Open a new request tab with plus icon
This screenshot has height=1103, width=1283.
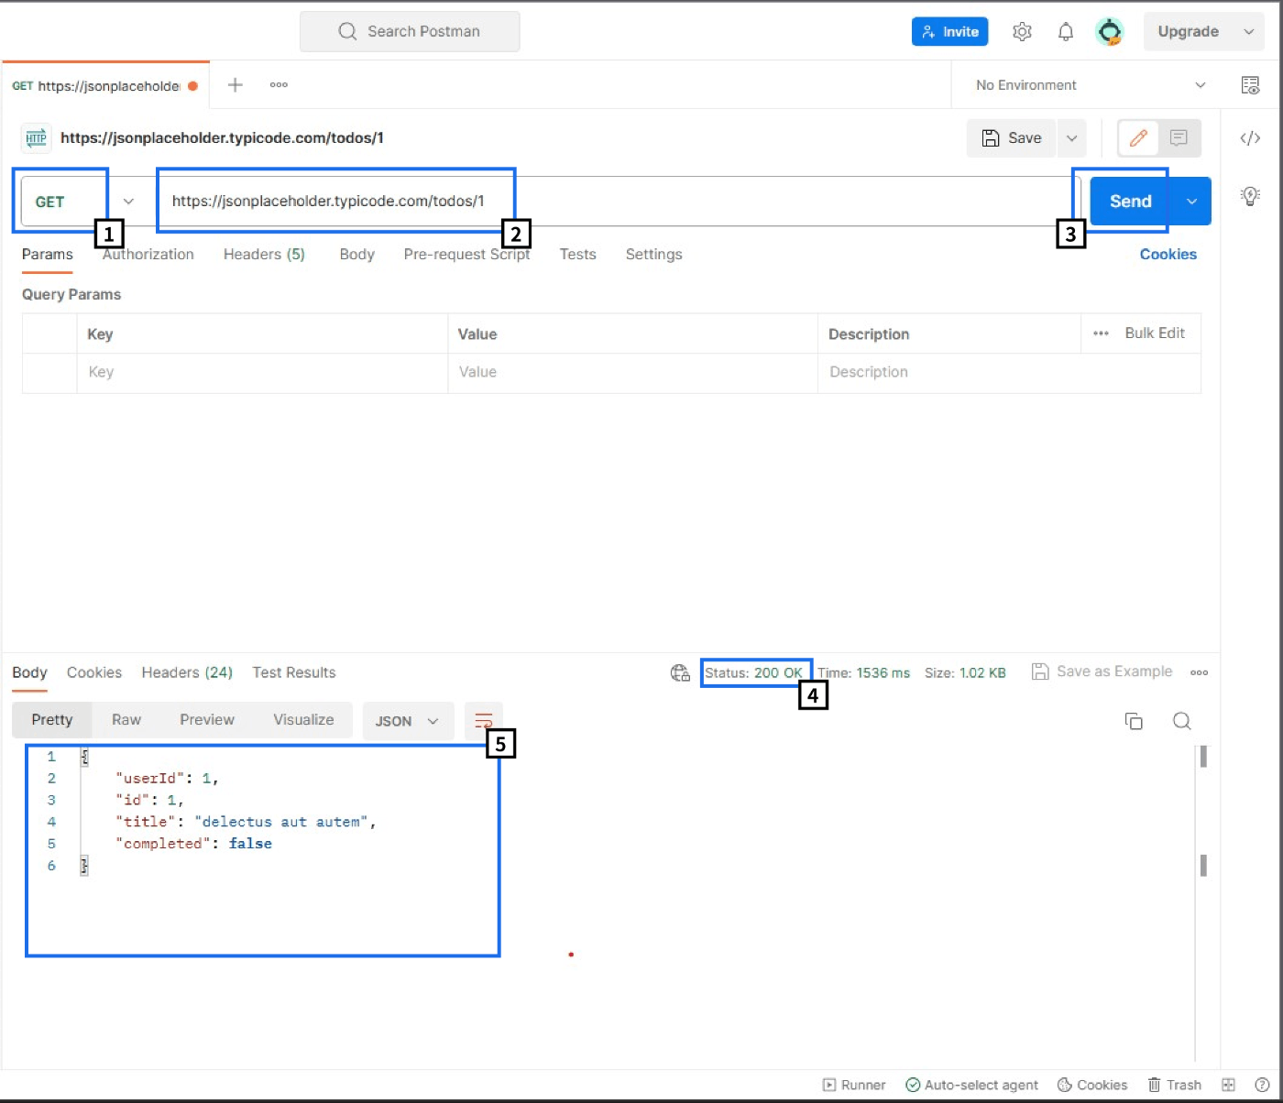point(236,84)
